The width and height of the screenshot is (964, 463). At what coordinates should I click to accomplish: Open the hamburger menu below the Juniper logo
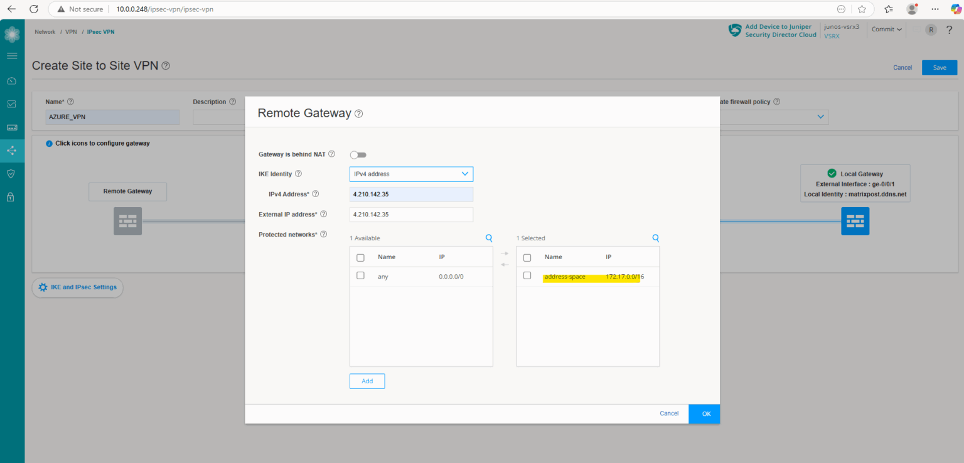coord(12,55)
